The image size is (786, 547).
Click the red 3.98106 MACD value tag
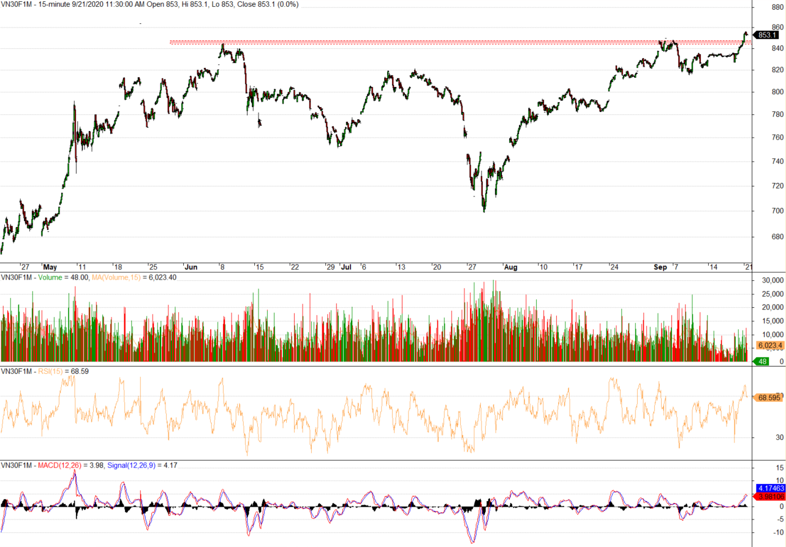pyautogui.click(x=770, y=497)
